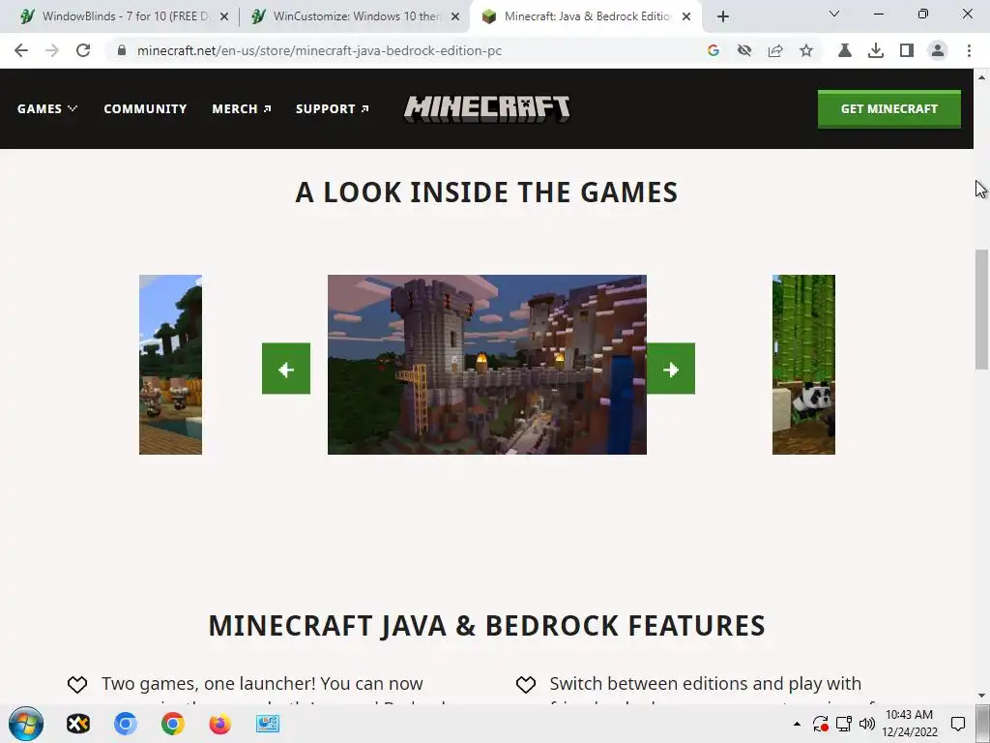This screenshot has width=990, height=743.
Task: Click the "Switch between editions and play with" text
Action: pos(705,684)
